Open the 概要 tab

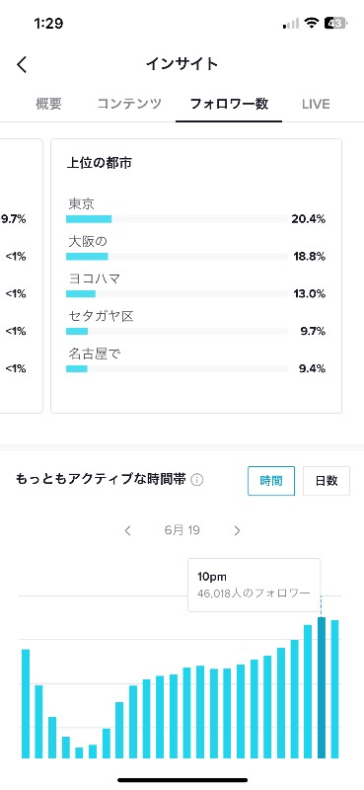49,104
